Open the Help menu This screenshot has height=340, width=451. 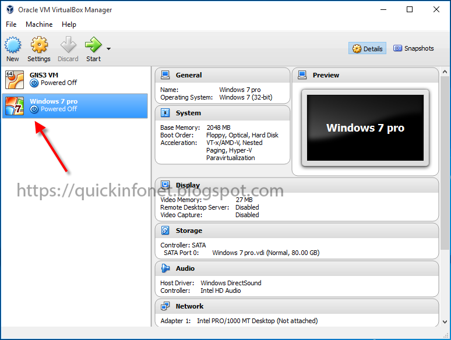point(69,24)
